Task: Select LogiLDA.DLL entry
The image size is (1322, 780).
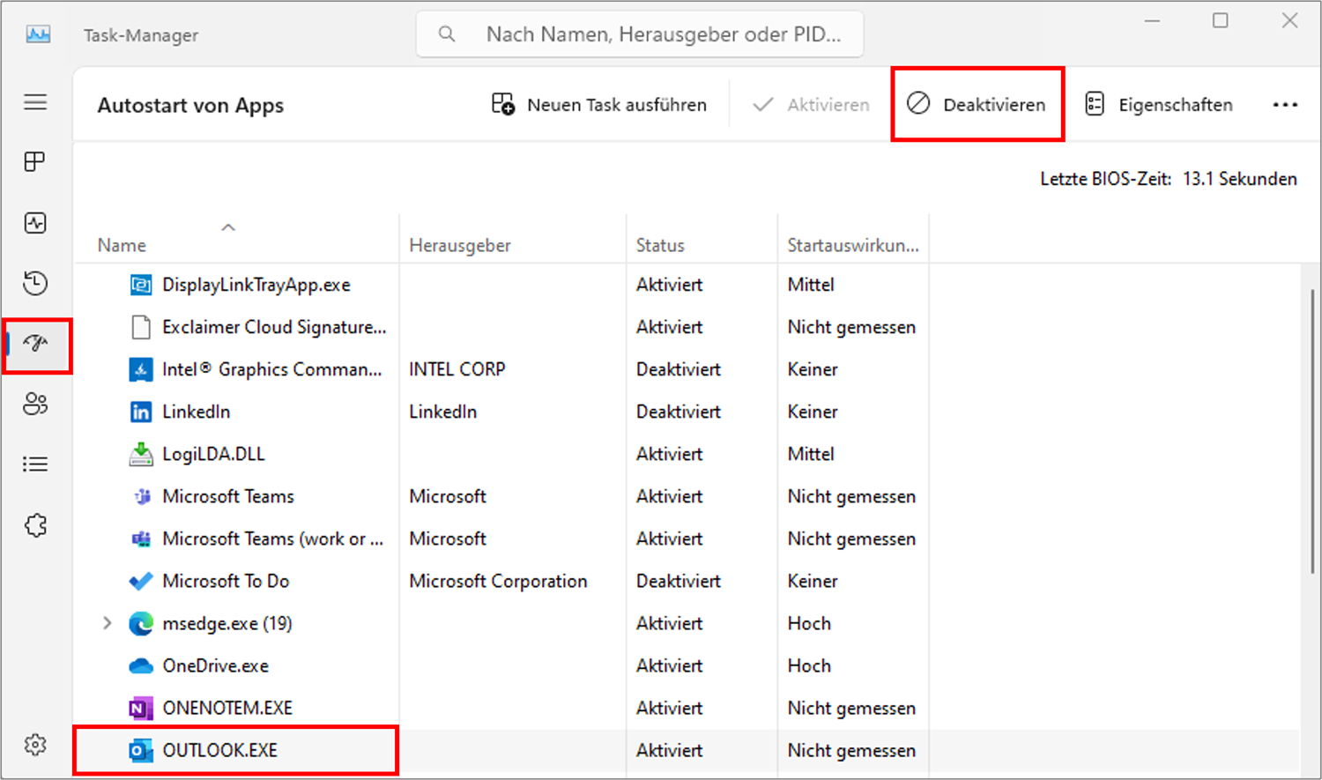Action: 213,454
